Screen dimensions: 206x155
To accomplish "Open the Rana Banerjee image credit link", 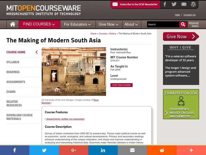I will point(96,100).
